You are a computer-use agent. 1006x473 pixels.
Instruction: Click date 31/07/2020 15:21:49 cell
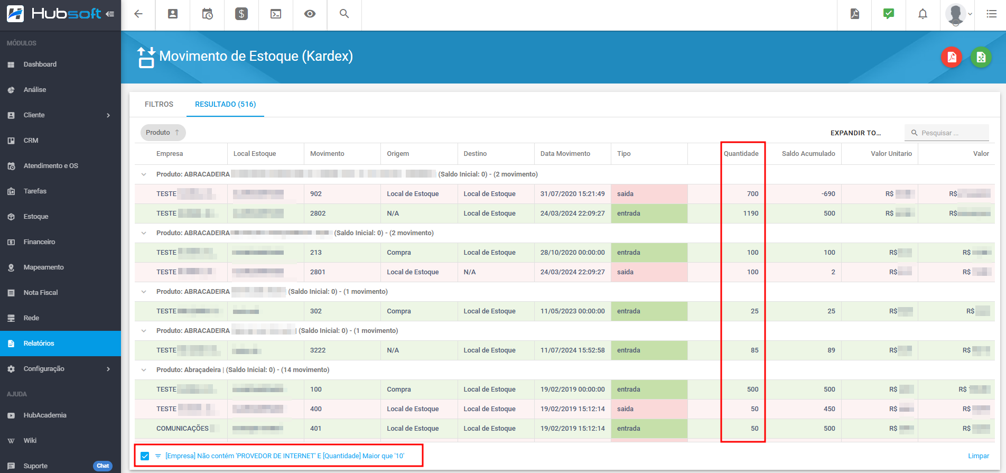[572, 194]
